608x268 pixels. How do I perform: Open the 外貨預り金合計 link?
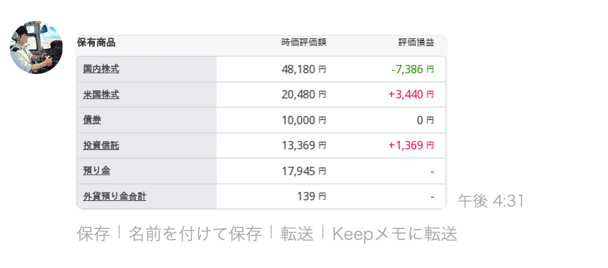114,197
